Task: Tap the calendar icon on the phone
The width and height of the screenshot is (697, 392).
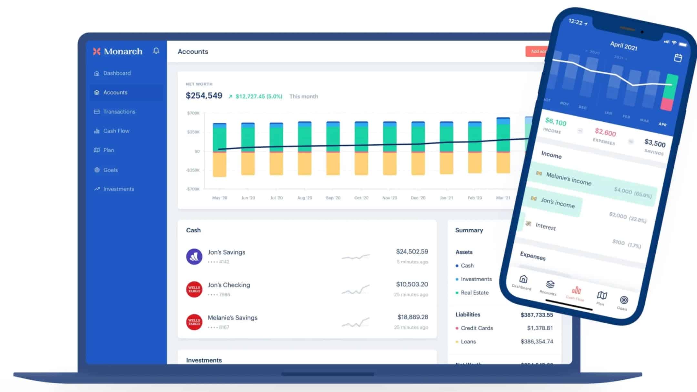Action: coord(678,58)
